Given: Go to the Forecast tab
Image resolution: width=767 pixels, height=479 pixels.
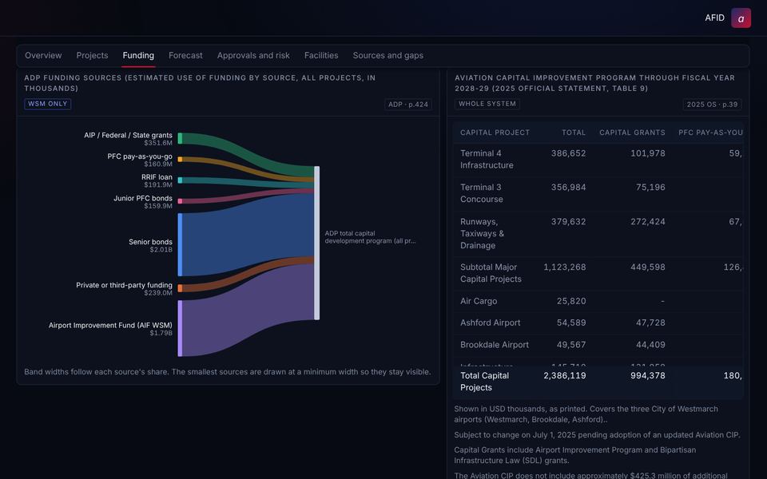Looking at the screenshot, I should (x=185, y=56).
